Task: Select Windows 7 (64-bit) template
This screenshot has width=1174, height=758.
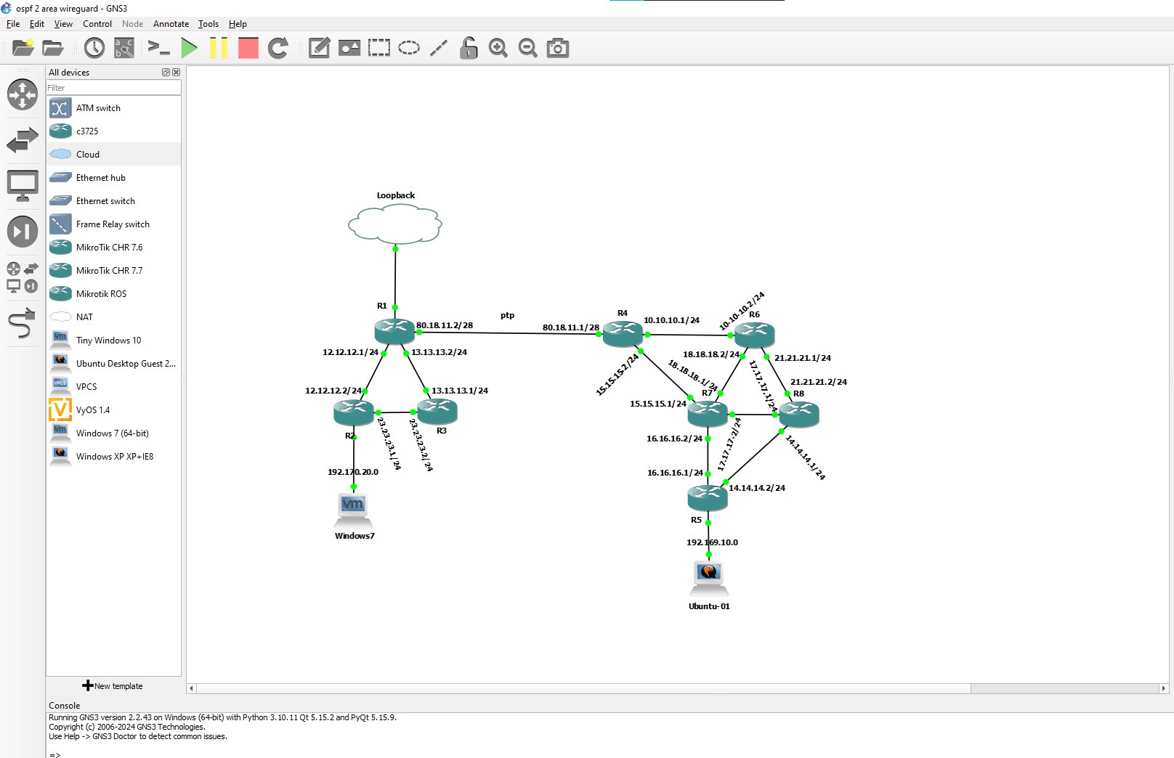Action: click(x=113, y=433)
